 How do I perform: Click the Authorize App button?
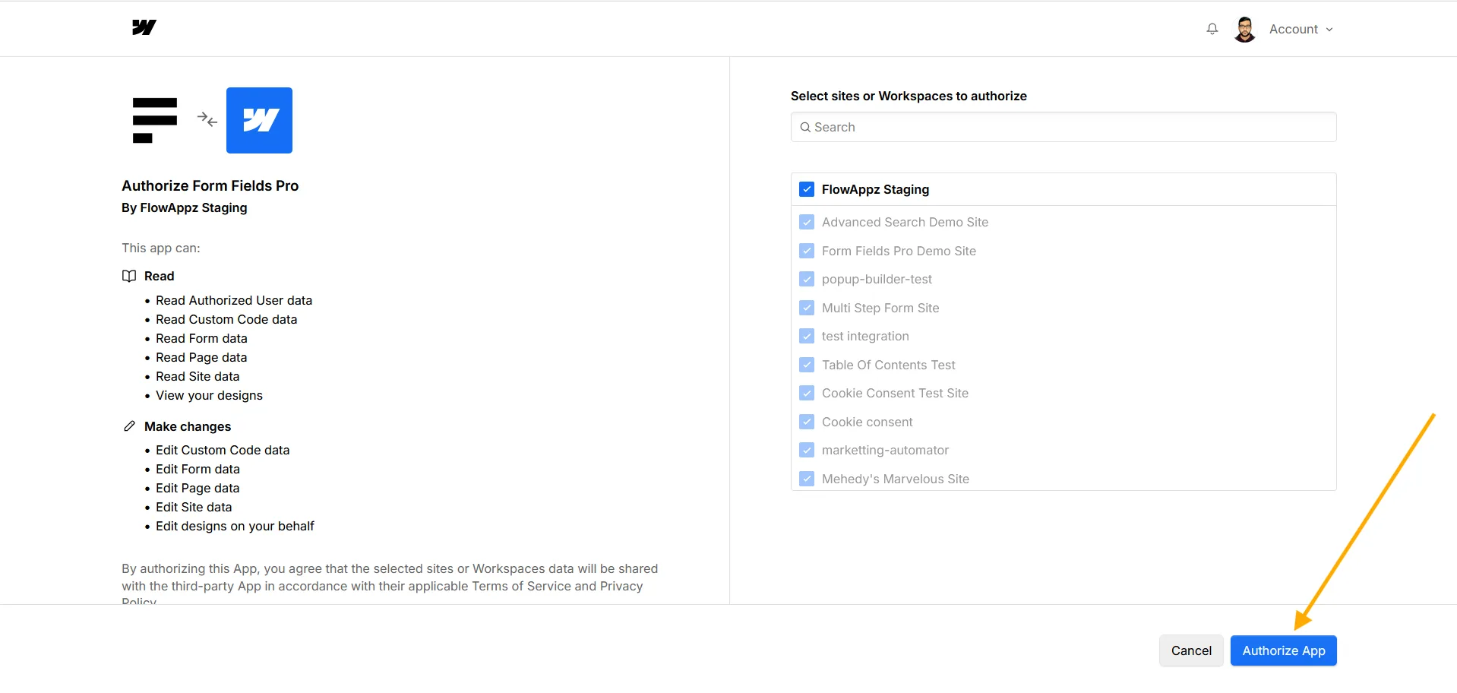coord(1284,650)
